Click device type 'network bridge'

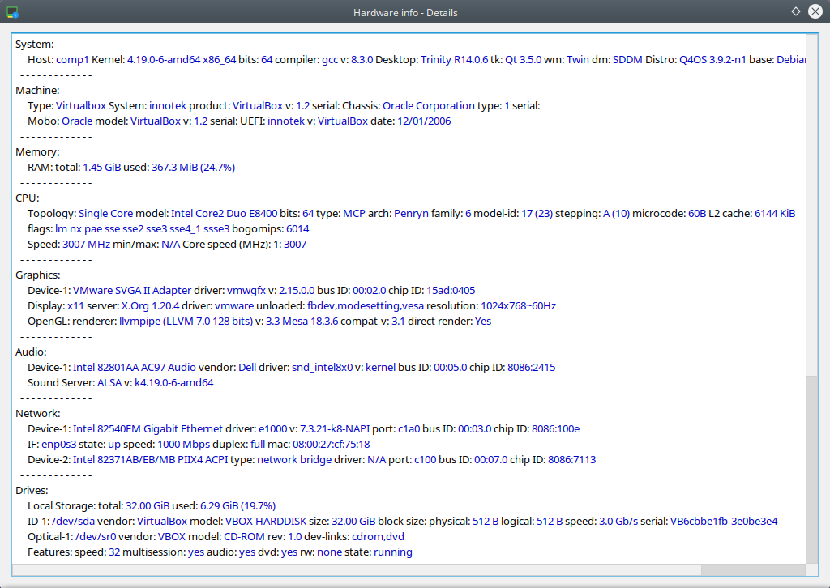(x=294, y=459)
